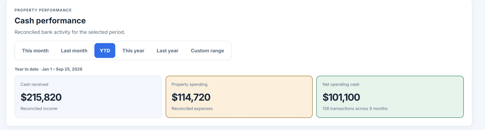Select the $101,100 net cash amount
Image resolution: width=485 pixels, height=130 pixels.
point(341,97)
